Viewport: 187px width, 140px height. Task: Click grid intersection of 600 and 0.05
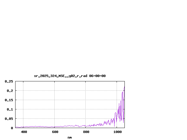pyautogui.click(x=54, y=119)
